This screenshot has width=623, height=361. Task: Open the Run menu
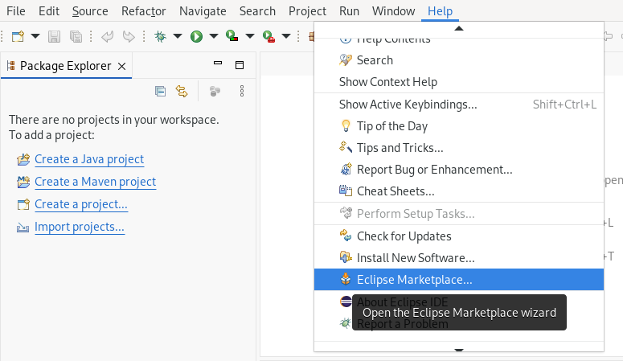[x=349, y=11]
